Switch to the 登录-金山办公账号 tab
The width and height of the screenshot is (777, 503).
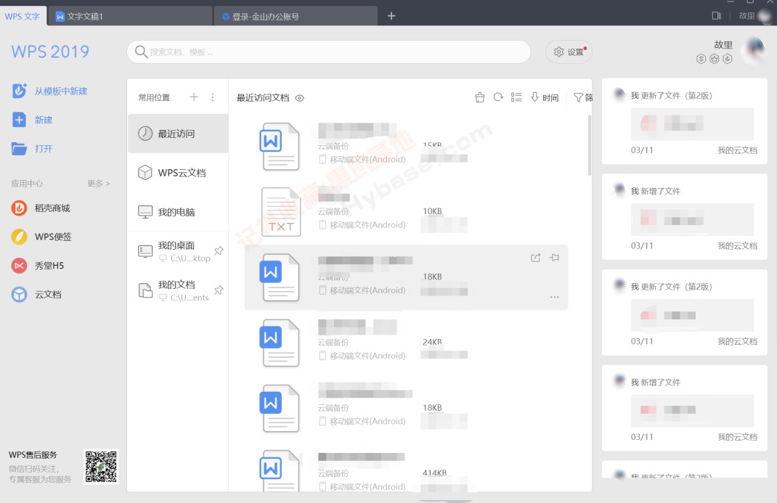(x=296, y=17)
